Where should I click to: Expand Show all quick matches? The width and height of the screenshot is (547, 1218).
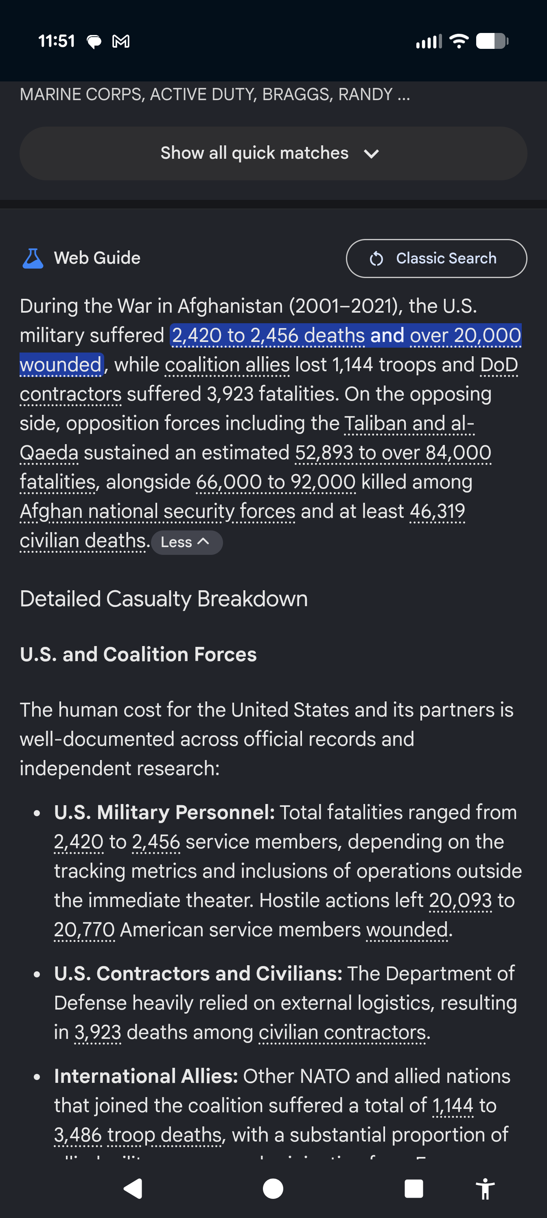pos(273,153)
